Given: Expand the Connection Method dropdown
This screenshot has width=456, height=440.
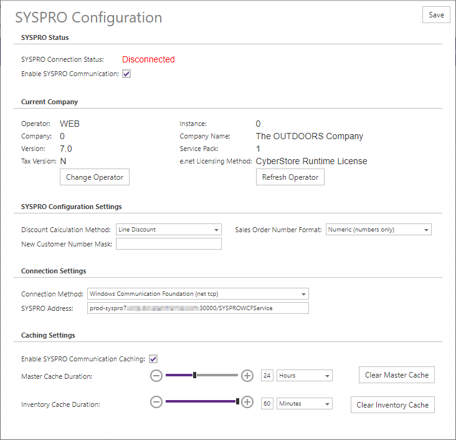Looking at the screenshot, I should coord(197,294).
